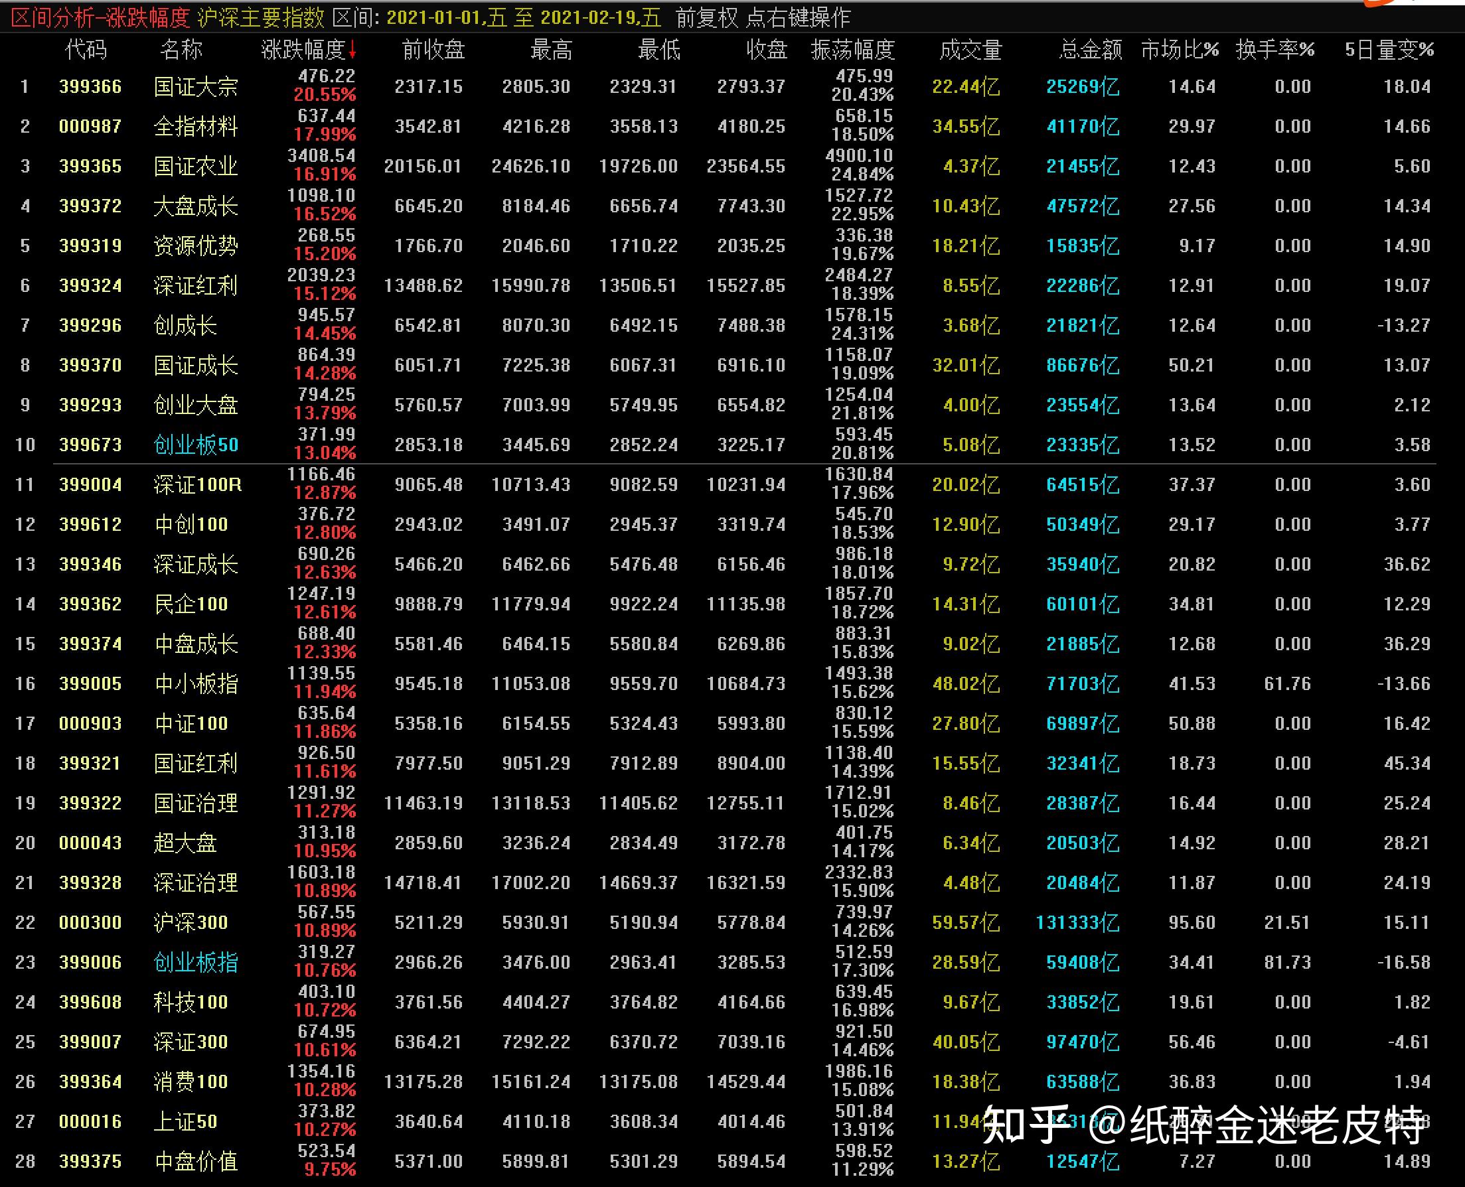
Task: Sort by 成交量 column header
Action: (x=970, y=50)
